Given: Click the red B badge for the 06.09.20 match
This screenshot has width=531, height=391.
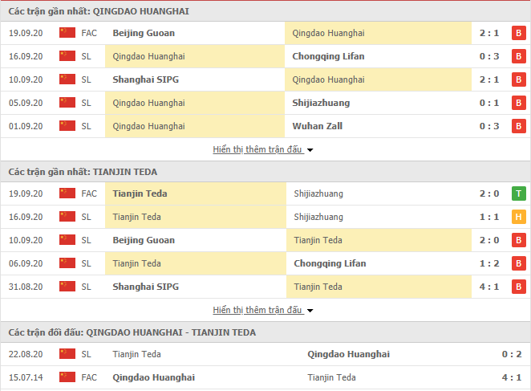Looking at the screenshot, I should point(518,263).
